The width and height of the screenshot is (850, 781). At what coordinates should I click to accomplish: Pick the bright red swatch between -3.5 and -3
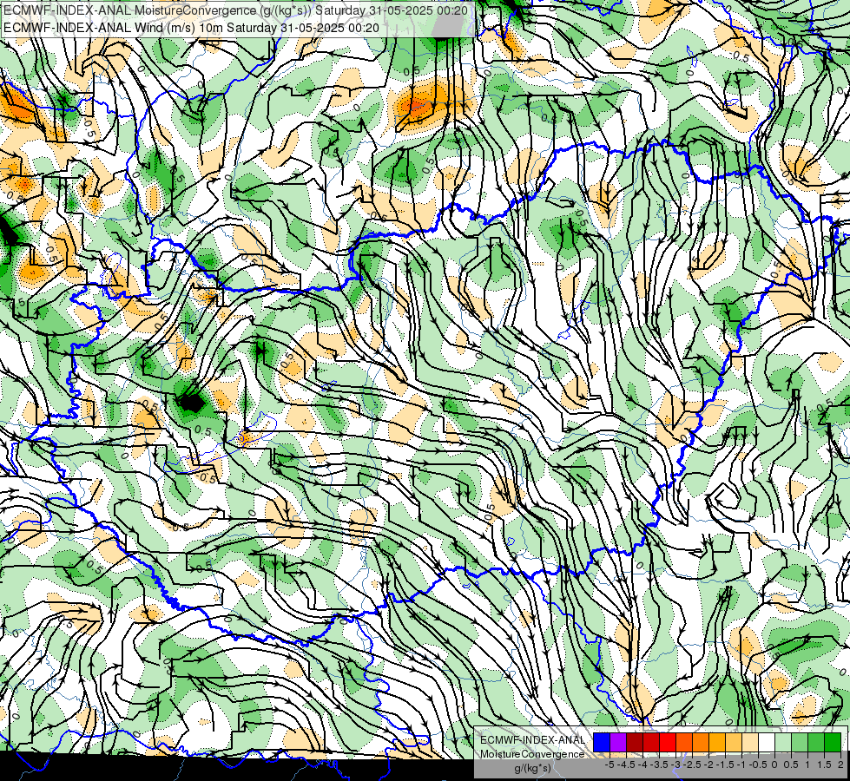click(x=668, y=743)
